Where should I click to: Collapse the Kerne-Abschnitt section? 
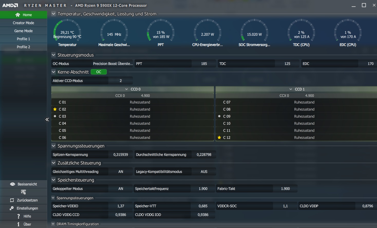click(x=53, y=72)
